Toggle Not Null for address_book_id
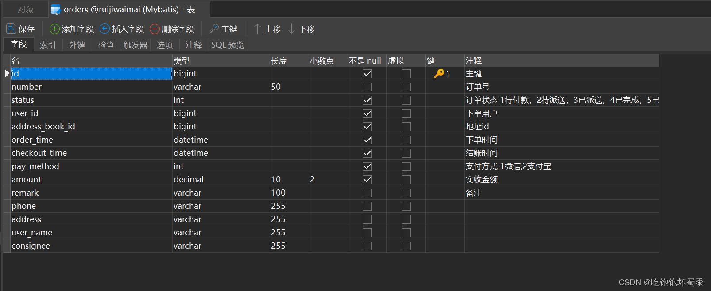The height and width of the screenshot is (291, 711). [367, 127]
